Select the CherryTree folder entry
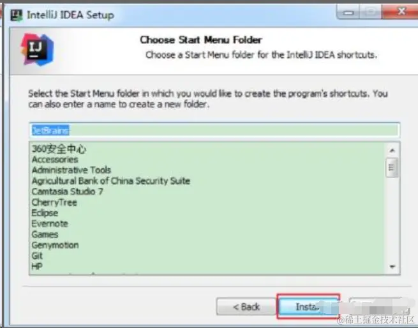Viewport: 418px width, 328px height. click(54, 202)
